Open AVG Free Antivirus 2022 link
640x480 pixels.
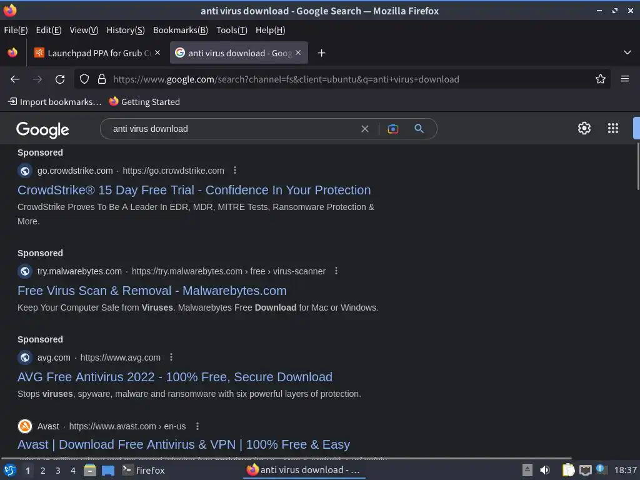[x=175, y=377]
